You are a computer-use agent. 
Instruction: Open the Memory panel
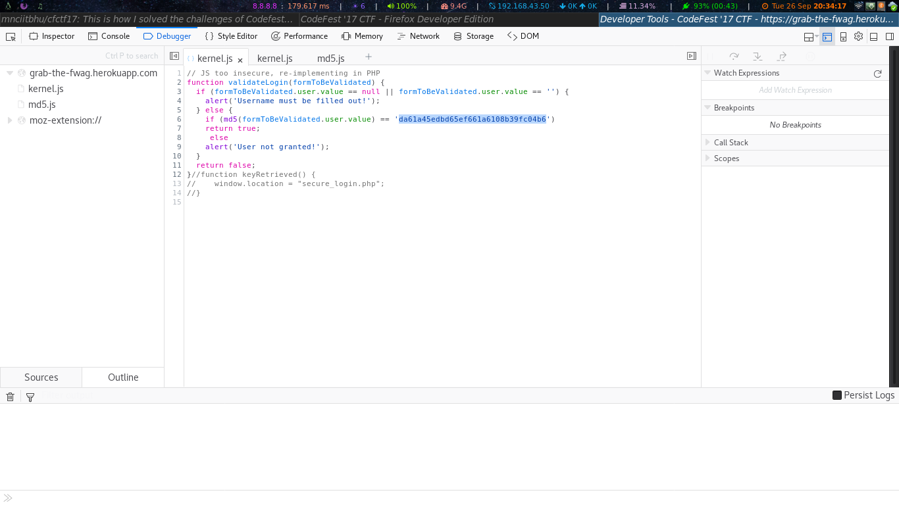[x=362, y=36]
